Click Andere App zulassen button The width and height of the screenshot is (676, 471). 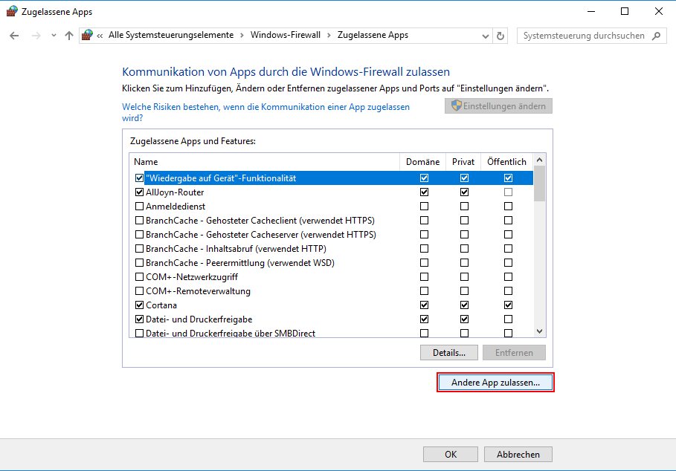495,383
